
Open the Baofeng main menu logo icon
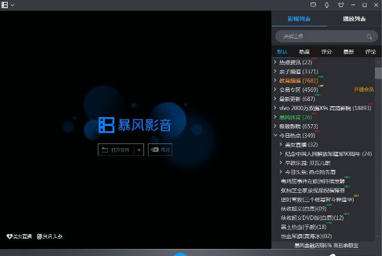[x=5, y=5]
